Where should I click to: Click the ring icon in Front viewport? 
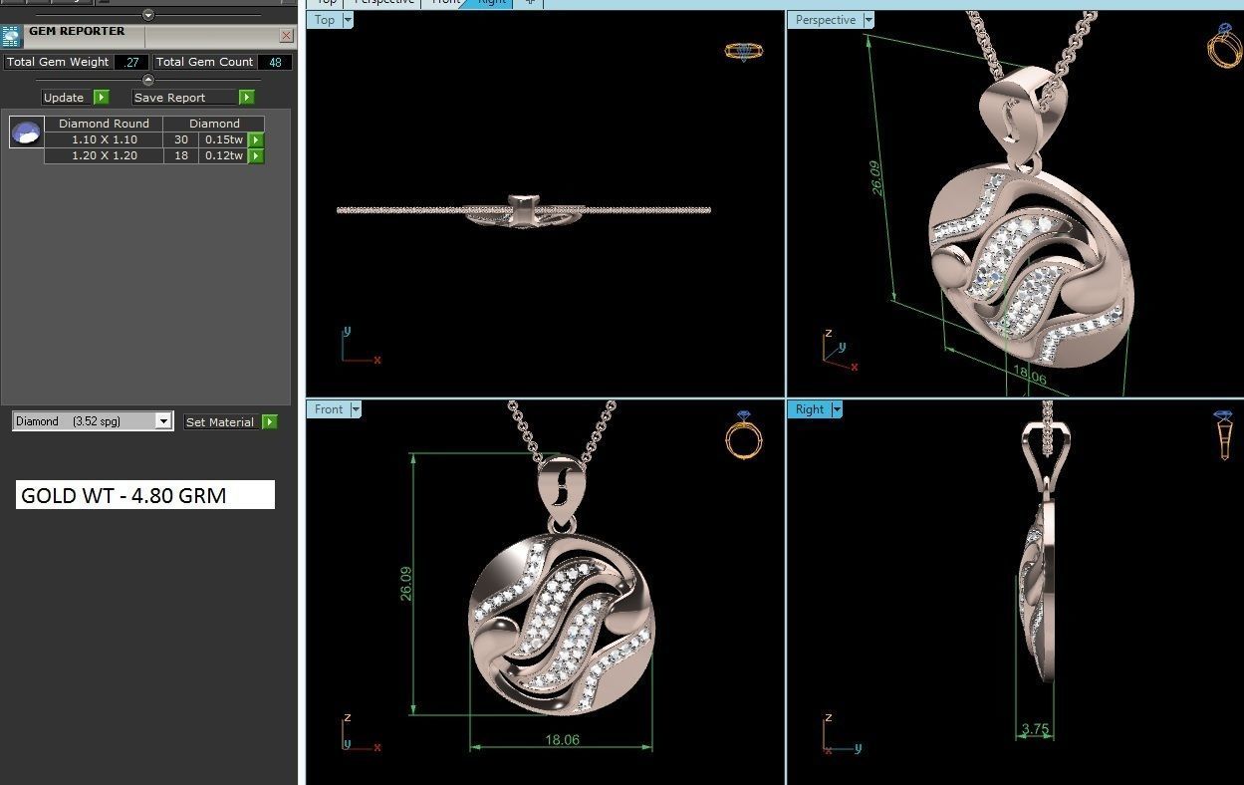pos(744,434)
